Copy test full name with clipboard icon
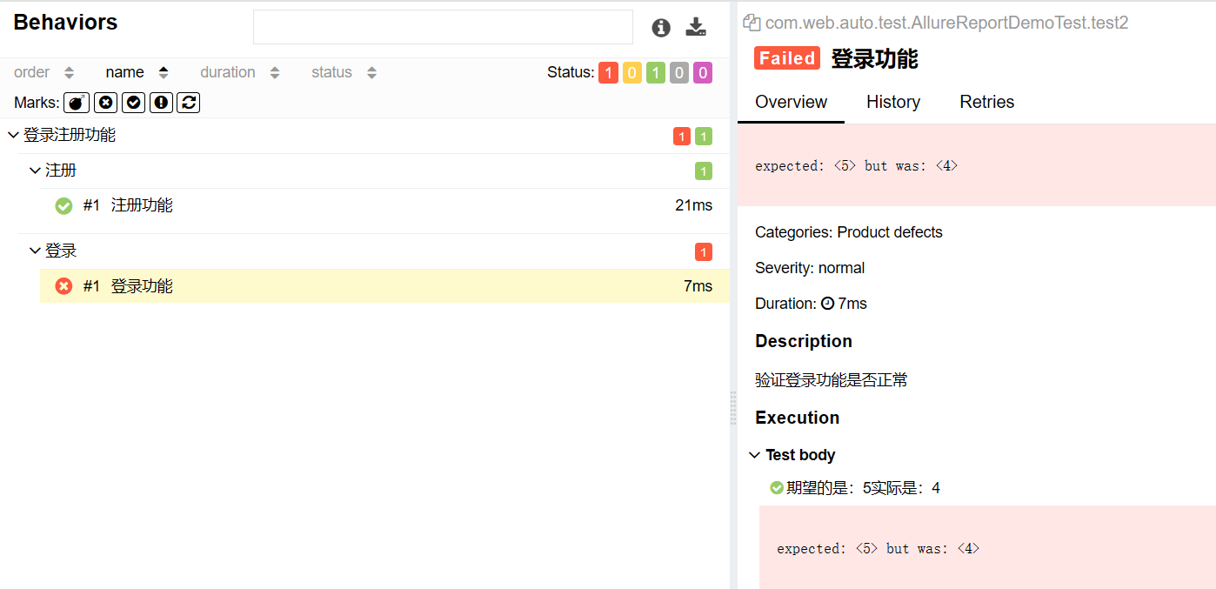This screenshot has height=589, width=1216. pyautogui.click(x=752, y=23)
